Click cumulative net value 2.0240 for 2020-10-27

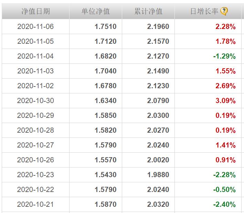point(158,145)
